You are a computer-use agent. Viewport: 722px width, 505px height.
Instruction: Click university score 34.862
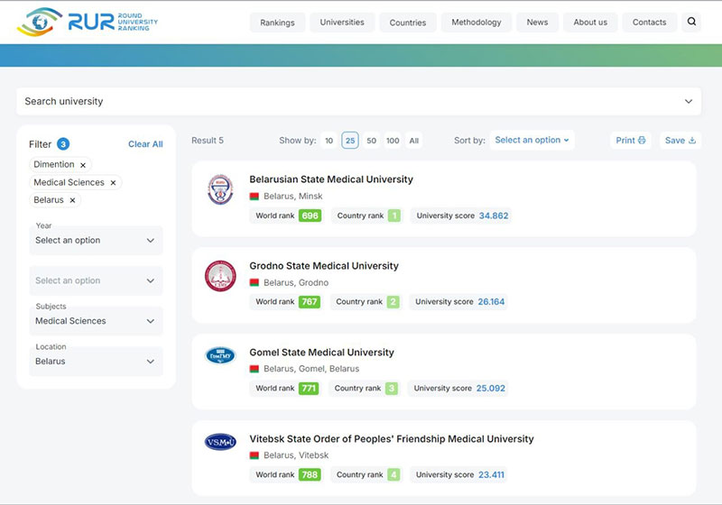(494, 216)
